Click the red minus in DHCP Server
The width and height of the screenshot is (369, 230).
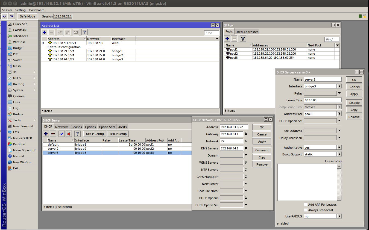point(53,134)
